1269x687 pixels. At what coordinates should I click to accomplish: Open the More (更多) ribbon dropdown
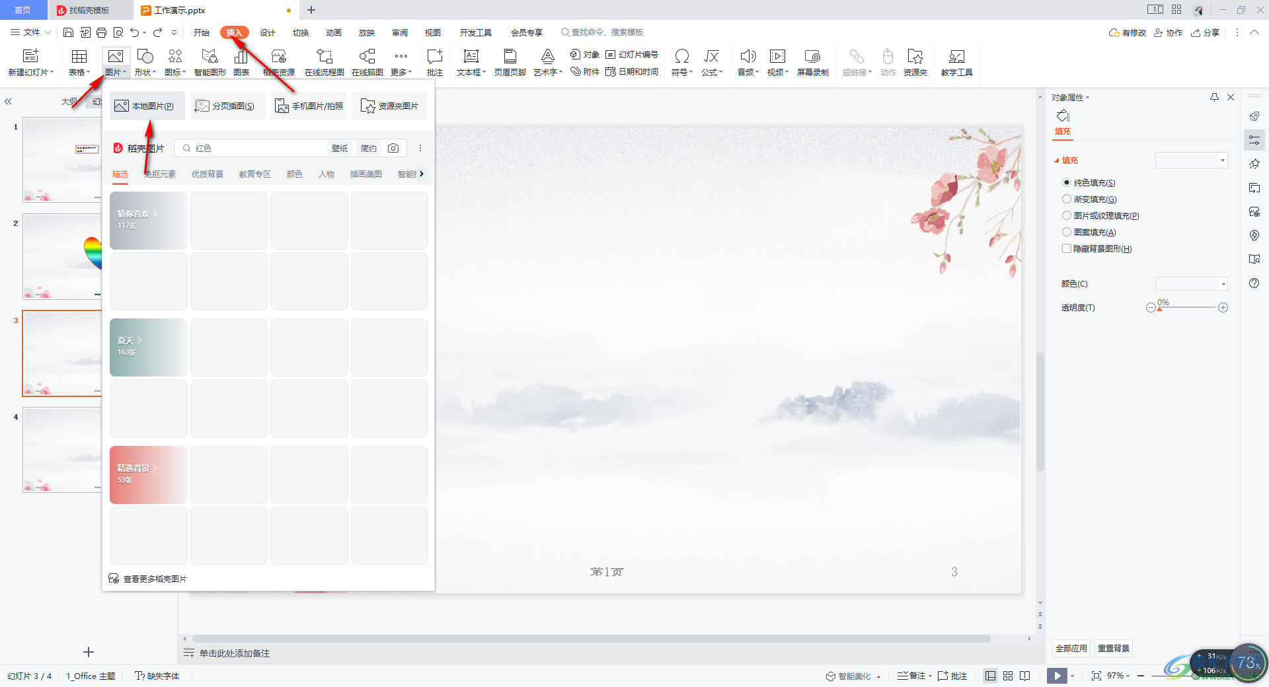coord(401,63)
